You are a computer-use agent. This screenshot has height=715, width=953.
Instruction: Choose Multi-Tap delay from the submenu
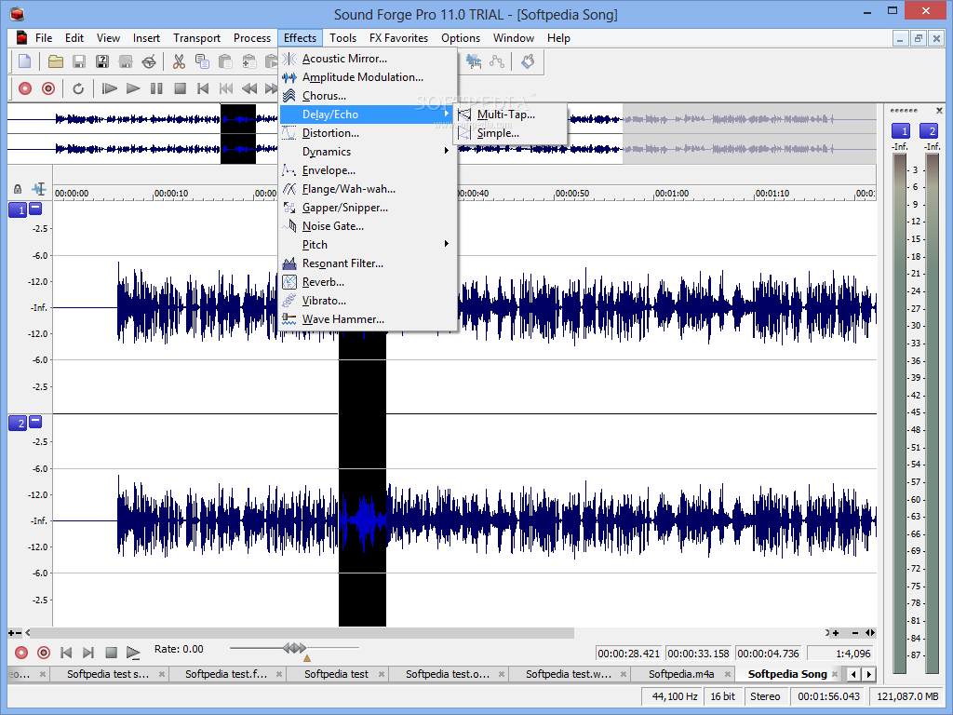point(510,115)
